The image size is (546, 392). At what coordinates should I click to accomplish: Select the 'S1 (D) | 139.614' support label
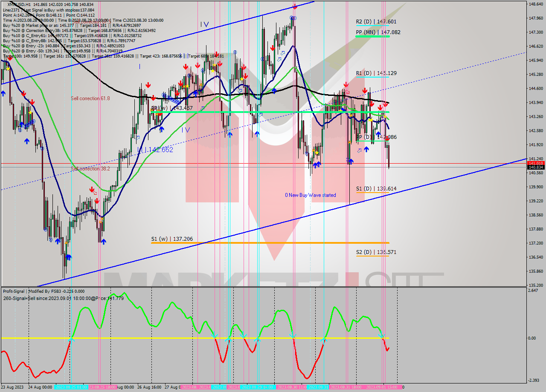(x=376, y=188)
